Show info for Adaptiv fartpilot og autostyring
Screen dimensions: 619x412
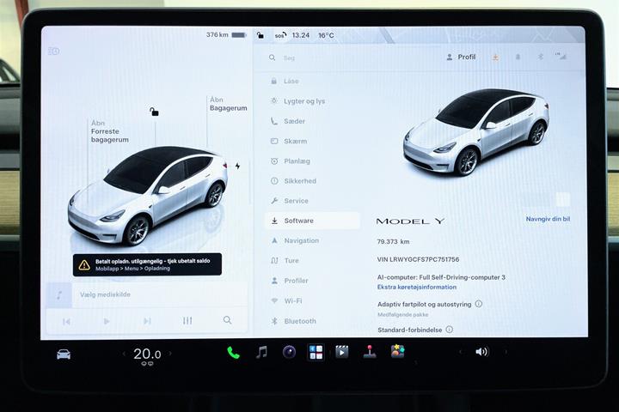[x=479, y=304]
